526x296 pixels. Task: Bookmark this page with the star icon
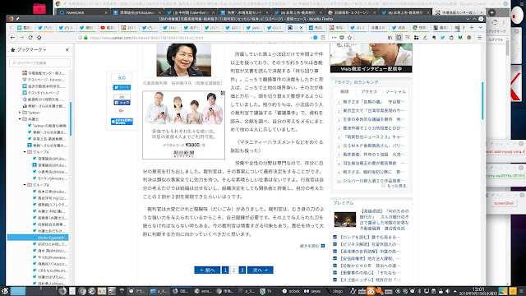[x=349, y=38]
